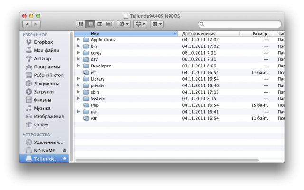Select the var alias icon
The image size is (304, 190).
pyautogui.click(x=86, y=118)
